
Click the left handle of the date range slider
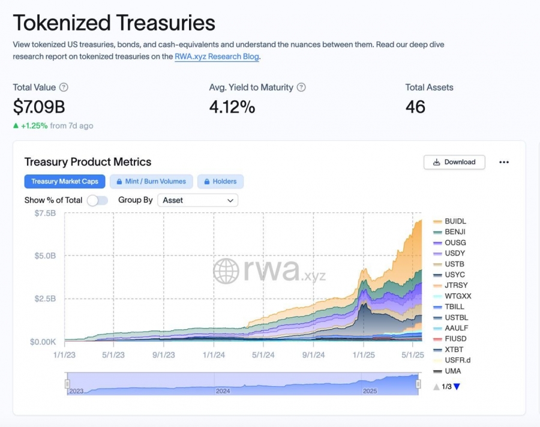click(67, 384)
